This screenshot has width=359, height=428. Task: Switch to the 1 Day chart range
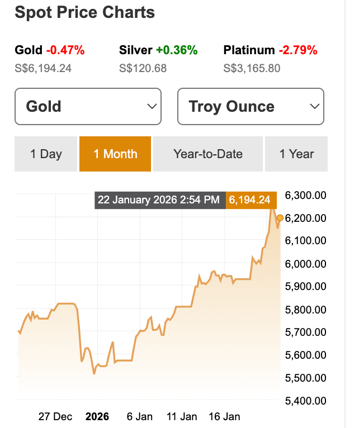46,154
